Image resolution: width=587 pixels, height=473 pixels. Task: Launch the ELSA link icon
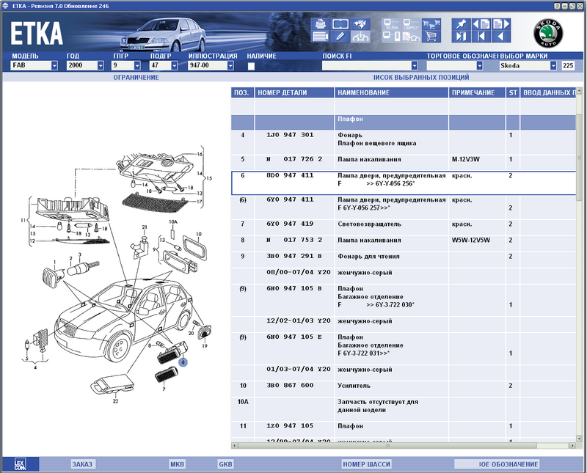(x=392, y=24)
